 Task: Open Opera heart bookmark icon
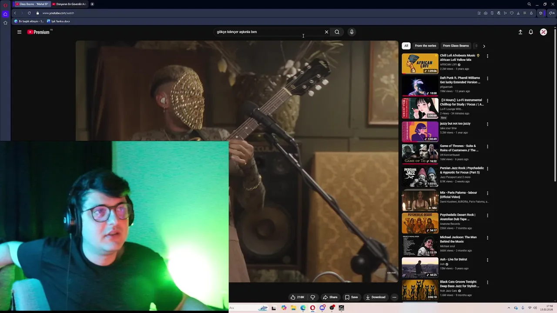(x=512, y=13)
